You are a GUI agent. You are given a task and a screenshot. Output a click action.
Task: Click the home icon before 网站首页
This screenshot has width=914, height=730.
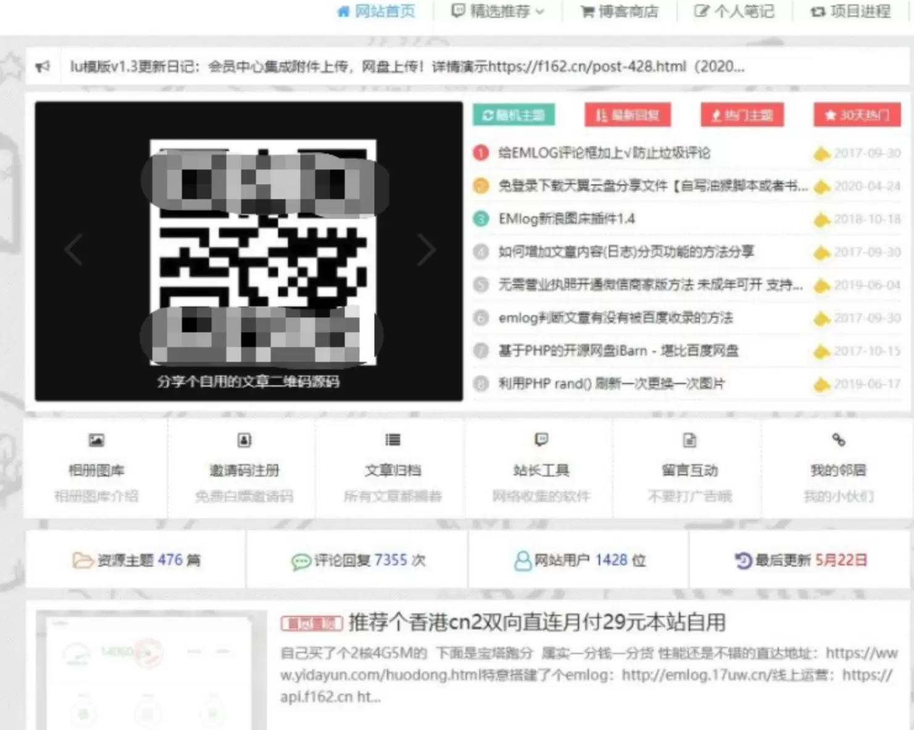tap(344, 11)
